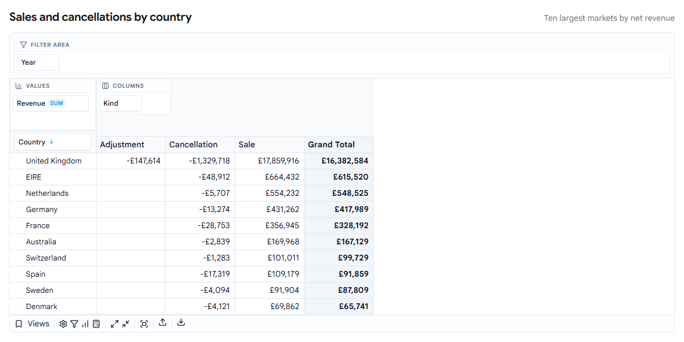This screenshot has width=684, height=342.
Task: Click the £16,382,584 grand total cell
Action: (x=339, y=161)
